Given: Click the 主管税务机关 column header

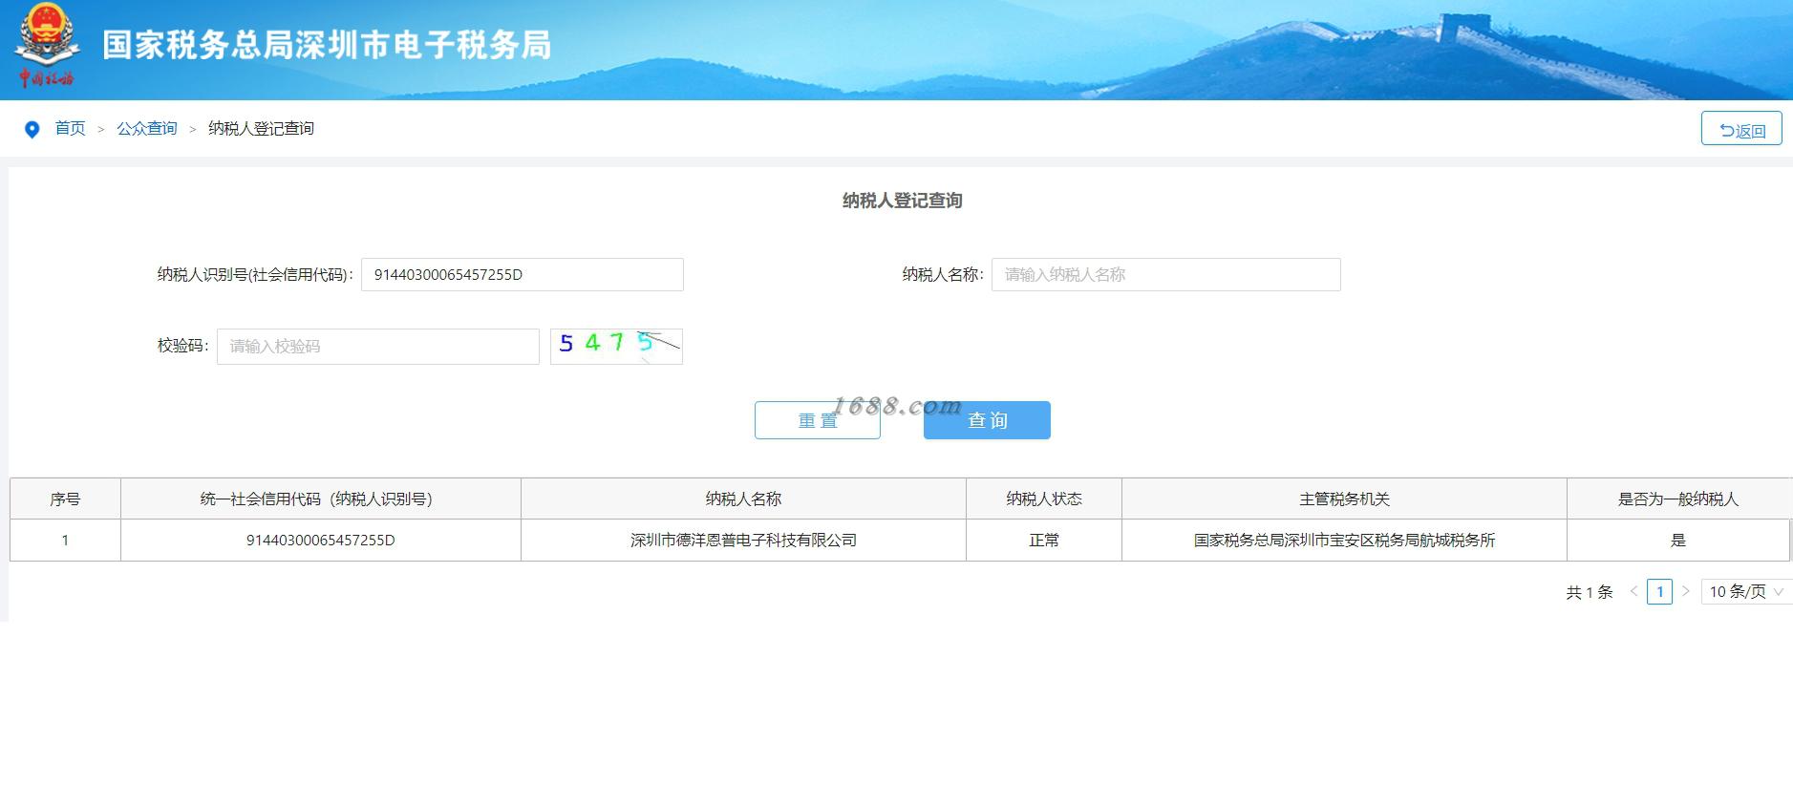Looking at the screenshot, I should pyautogui.click(x=1344, y=499).
